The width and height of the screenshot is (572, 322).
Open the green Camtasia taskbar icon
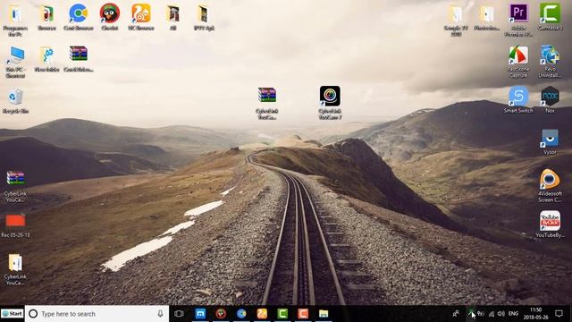click(x=282, y=314)
